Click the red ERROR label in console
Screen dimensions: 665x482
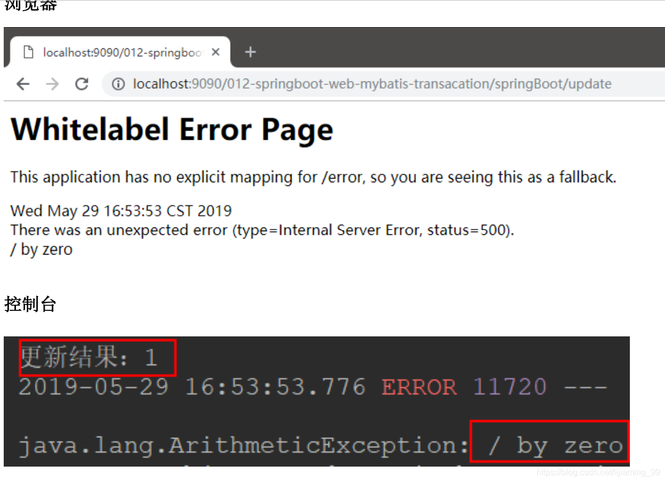[x=419, y=387]
